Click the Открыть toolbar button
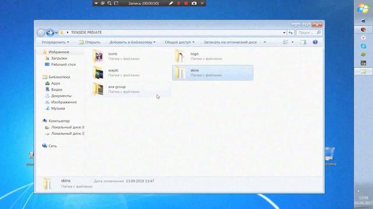This screenshot has height=209, width=373. (x=90, y=42)
